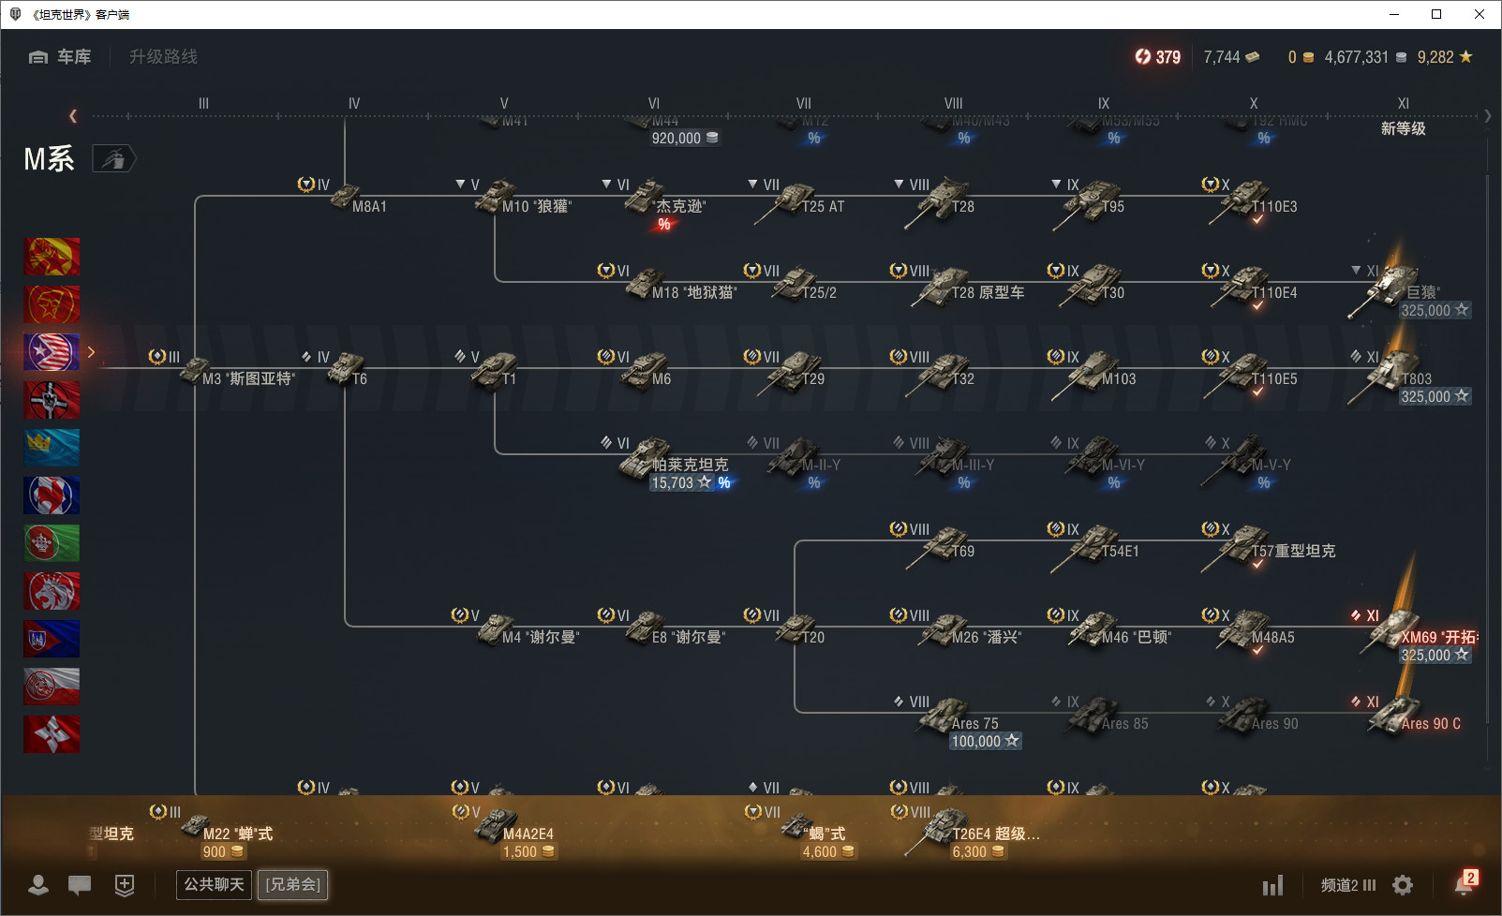Viewport: 1502px width, 916px height.
Task: Click the 100,000 price under Ares 75
Action: pos(985,742)
